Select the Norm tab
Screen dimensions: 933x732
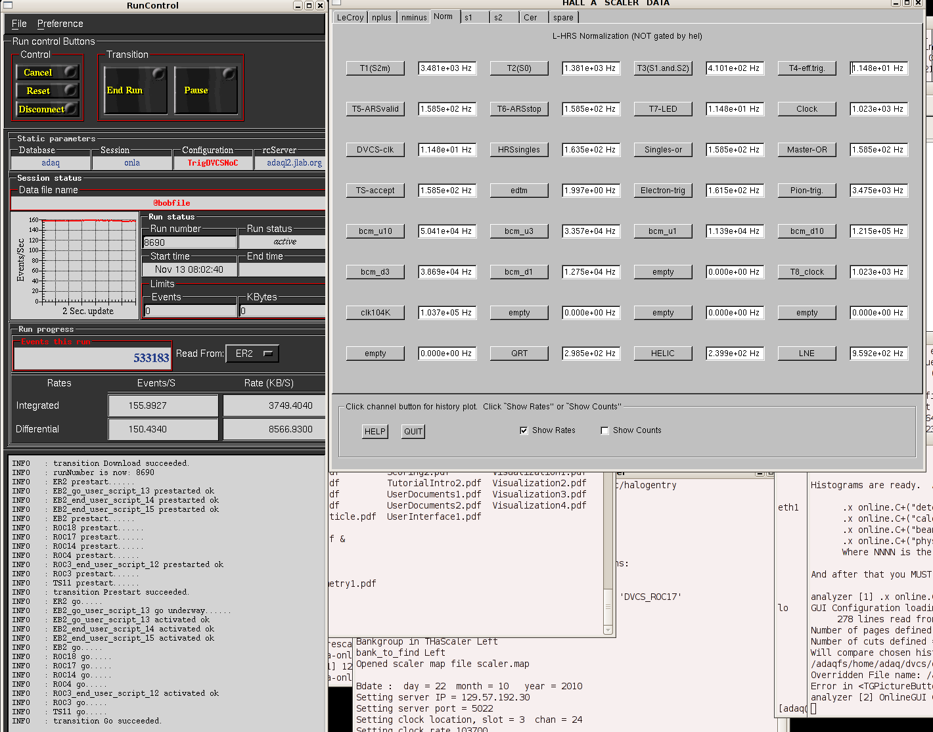[x=444, y=16]
